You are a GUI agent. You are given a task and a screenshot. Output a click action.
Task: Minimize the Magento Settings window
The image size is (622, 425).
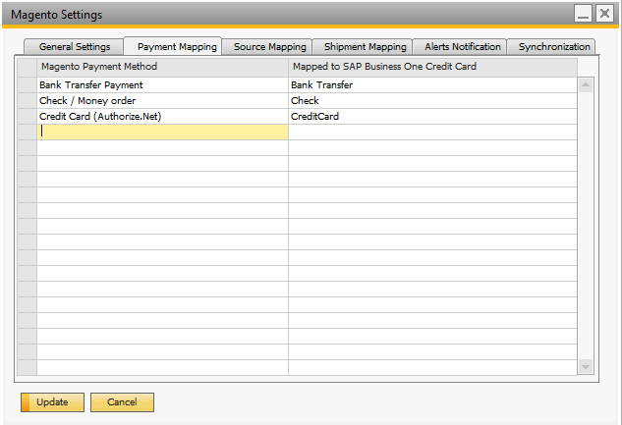click(x=583, y=14)
